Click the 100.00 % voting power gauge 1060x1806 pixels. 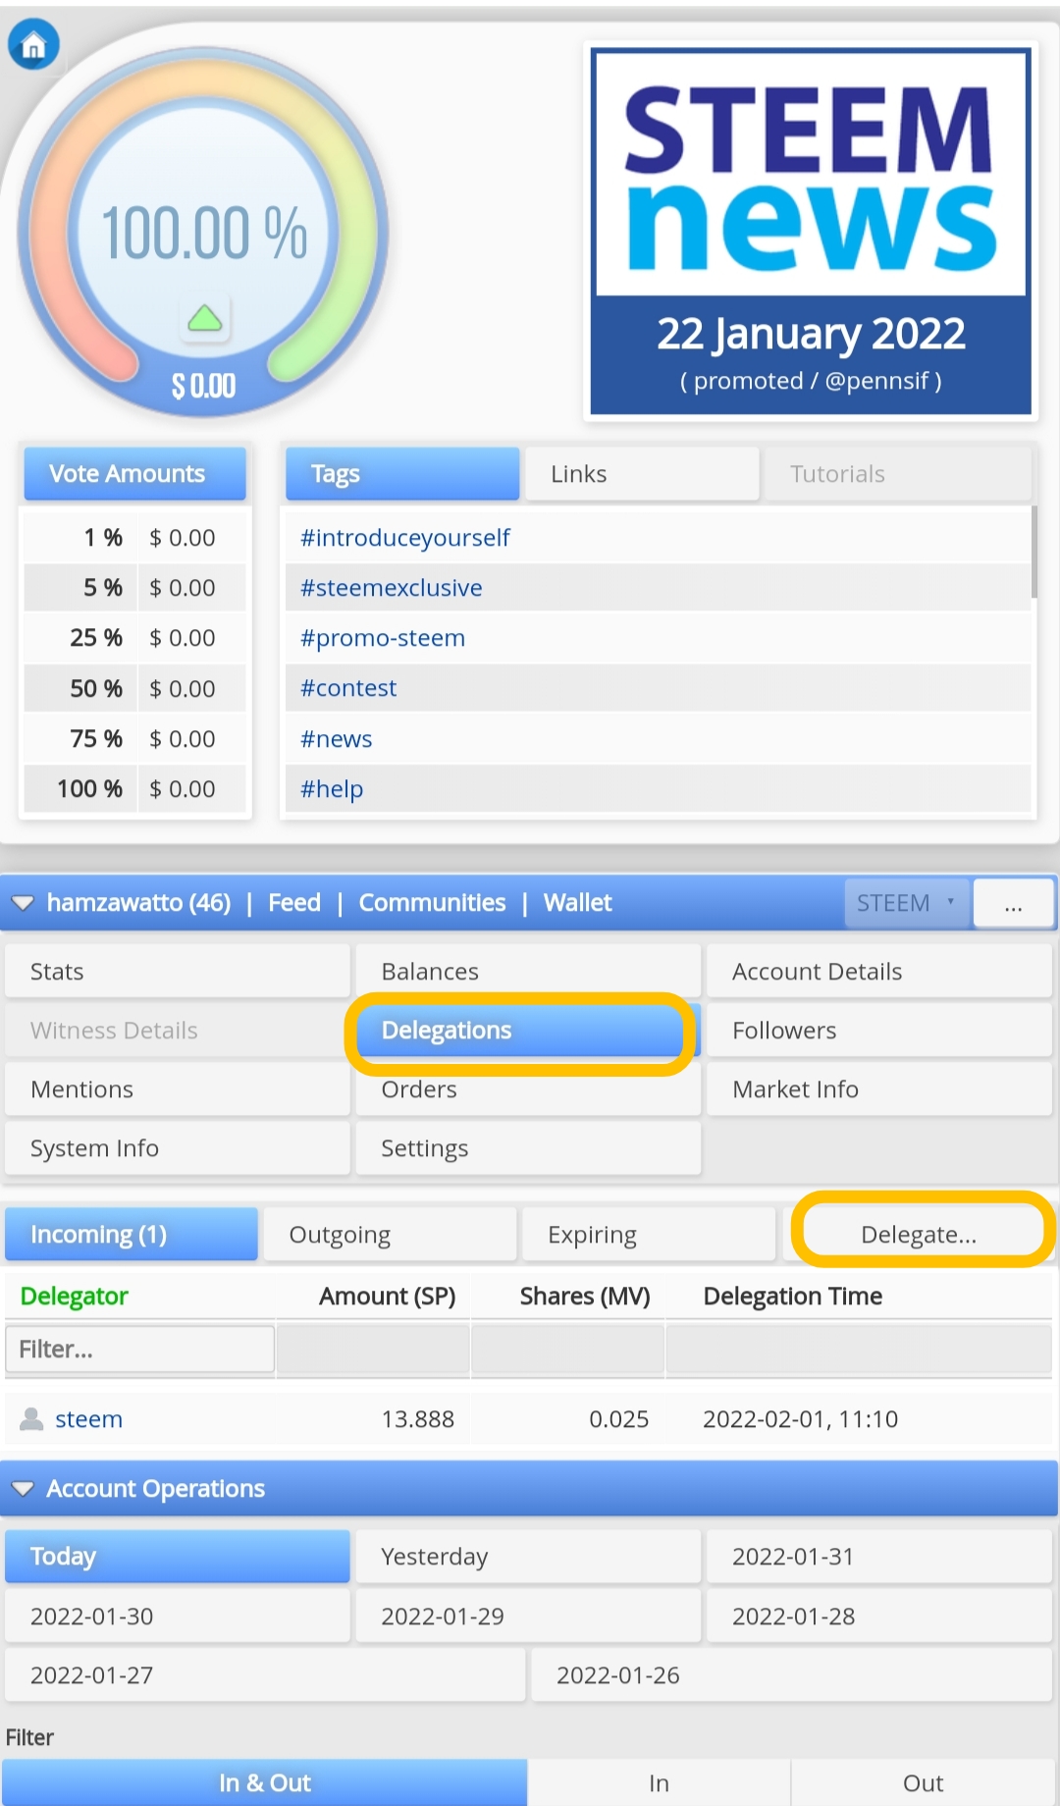[x=204, y=234]
